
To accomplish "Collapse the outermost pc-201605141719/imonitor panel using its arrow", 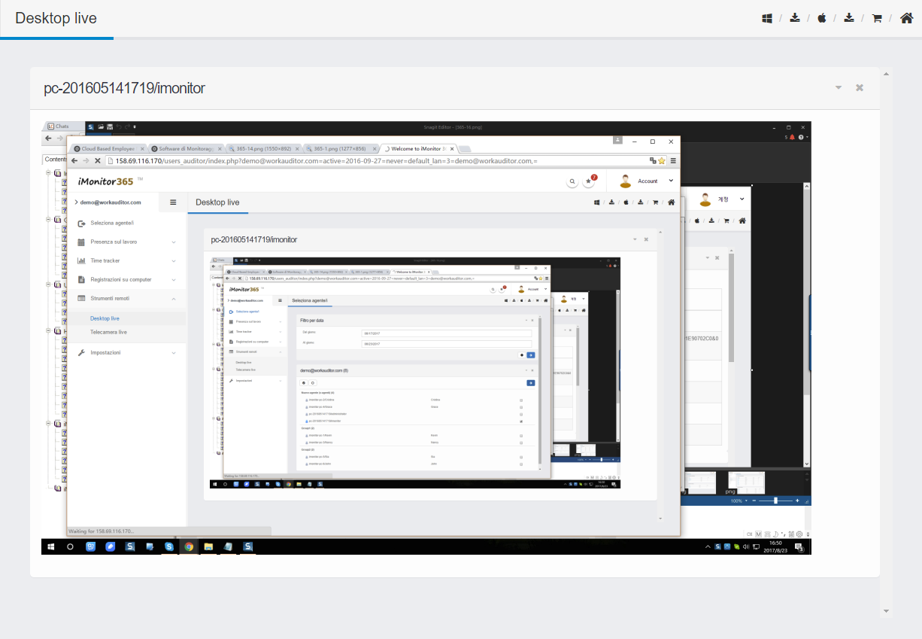I will click(839, 88).
